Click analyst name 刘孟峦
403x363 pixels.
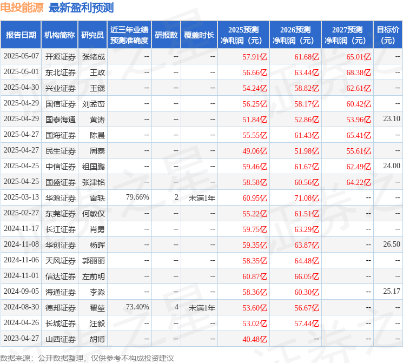click(x=94, y=104)
